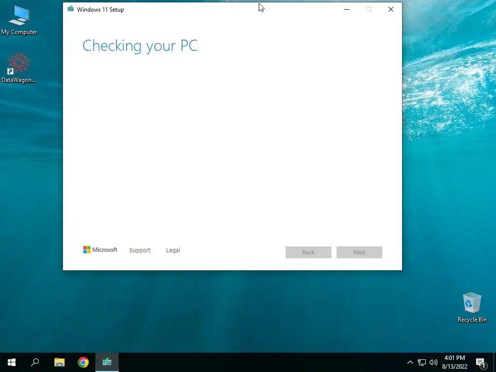The image size is (496, 372).
Task: Show hidden system tray icons
Action: (410, 362)
